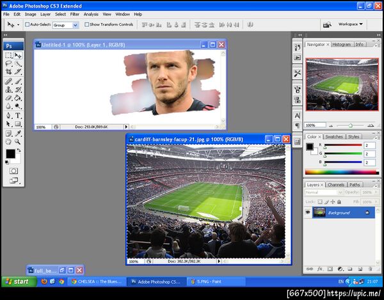Select the Magic Wand tool

(x=18, y=63)
